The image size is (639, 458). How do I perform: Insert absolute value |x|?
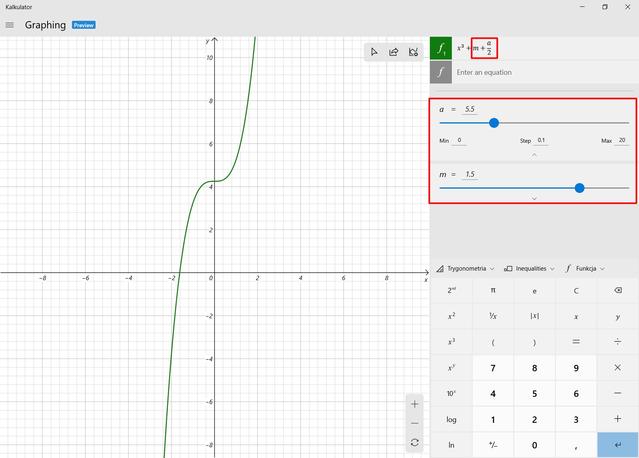(x=535, y=316)
